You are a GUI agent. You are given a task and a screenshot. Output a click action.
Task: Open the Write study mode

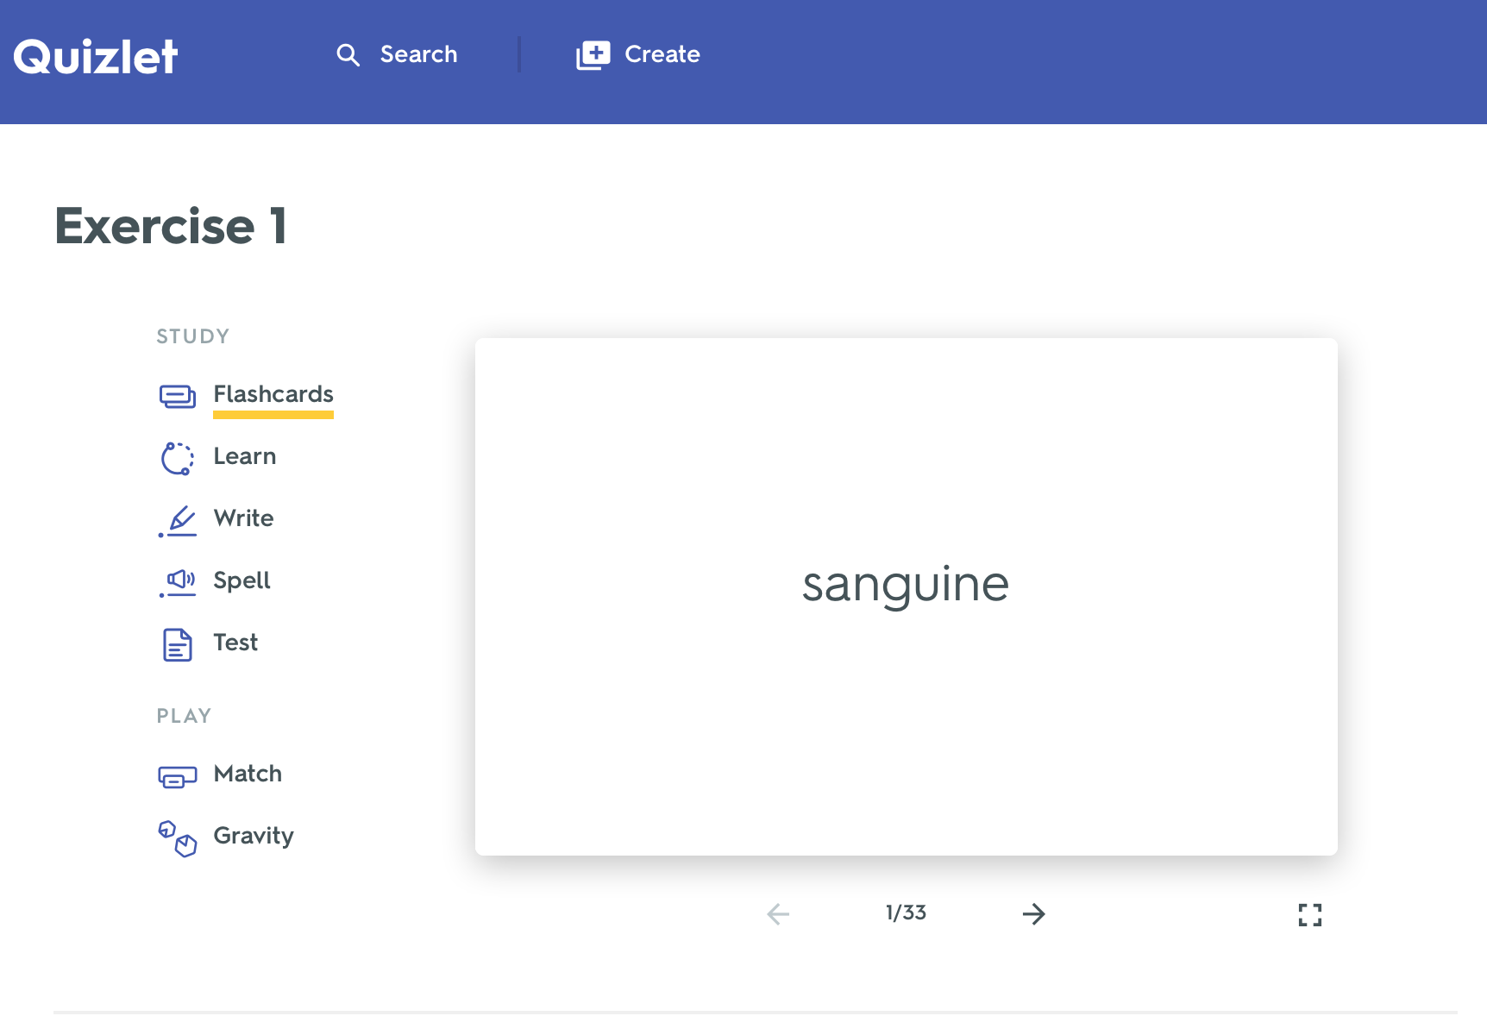[244, 518]
